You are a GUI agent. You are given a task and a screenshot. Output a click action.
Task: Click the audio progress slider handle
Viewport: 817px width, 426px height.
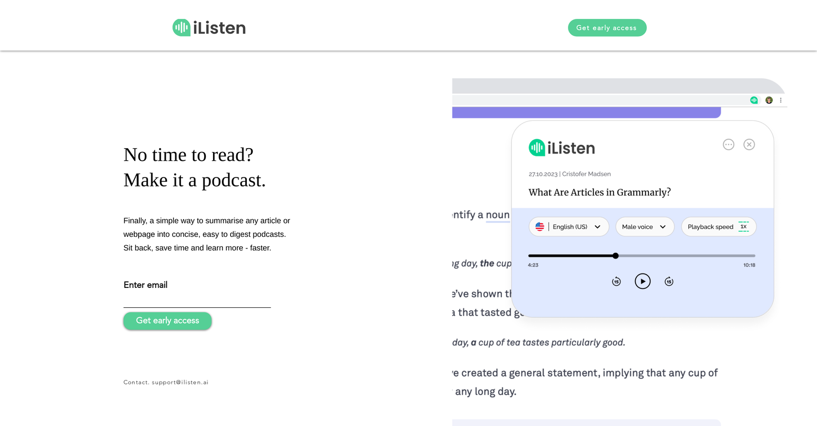pyautogui.click(x=616, y=256)
